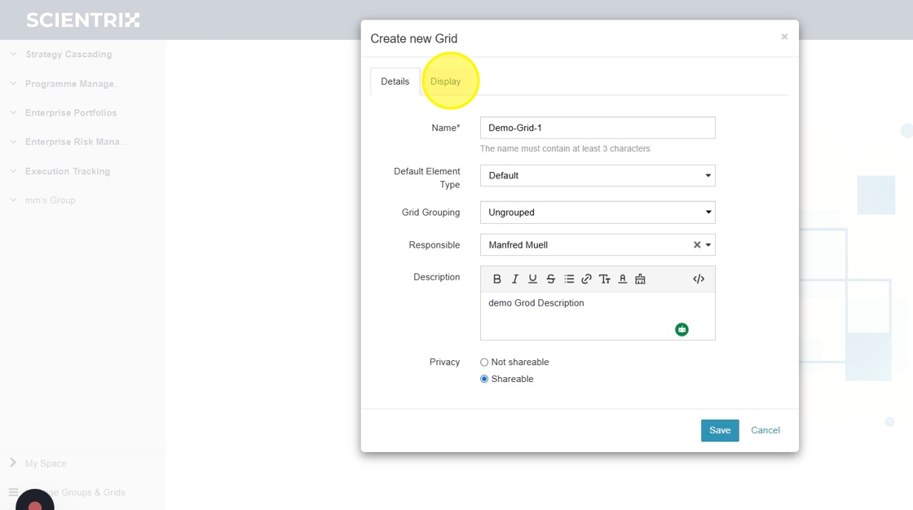The image size is (913, 510).
Task: Insert a bullet list in Description
Action: tap(569, 279)
